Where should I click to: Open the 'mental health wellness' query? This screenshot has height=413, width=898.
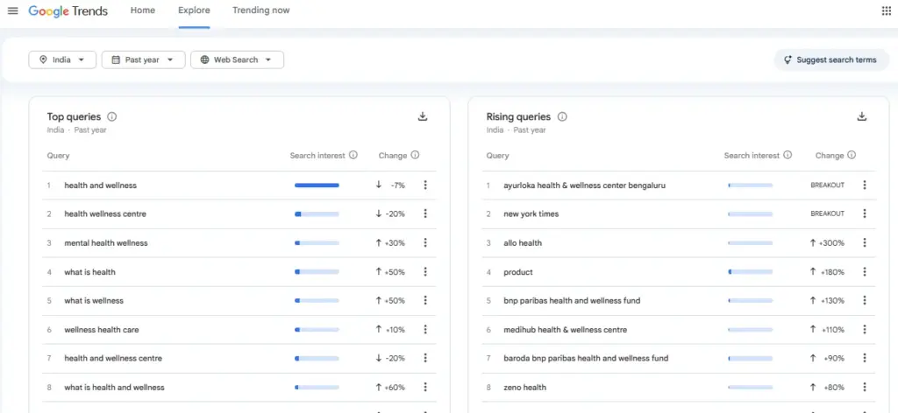pos(106,242)
